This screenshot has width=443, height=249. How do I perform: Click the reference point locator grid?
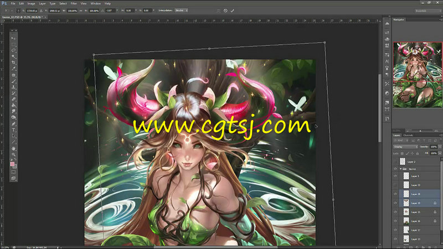(x=18, y=11)
